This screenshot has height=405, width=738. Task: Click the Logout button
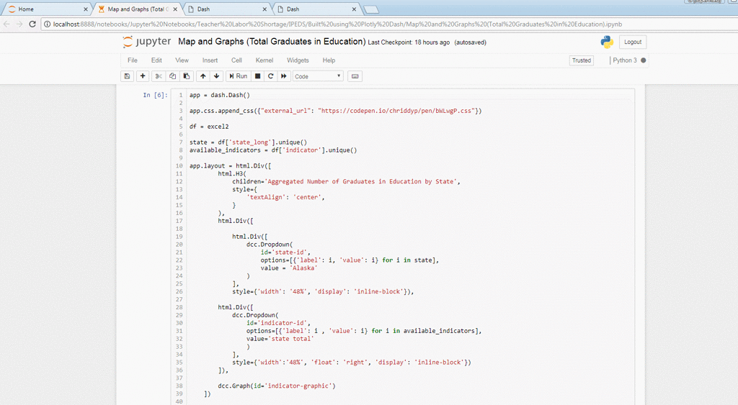[x=632, y=42]
